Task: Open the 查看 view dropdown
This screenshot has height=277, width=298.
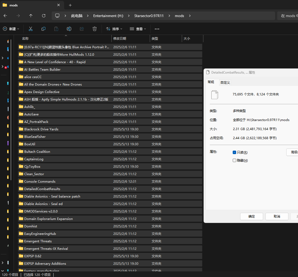Action: click(x=138, y=29)
